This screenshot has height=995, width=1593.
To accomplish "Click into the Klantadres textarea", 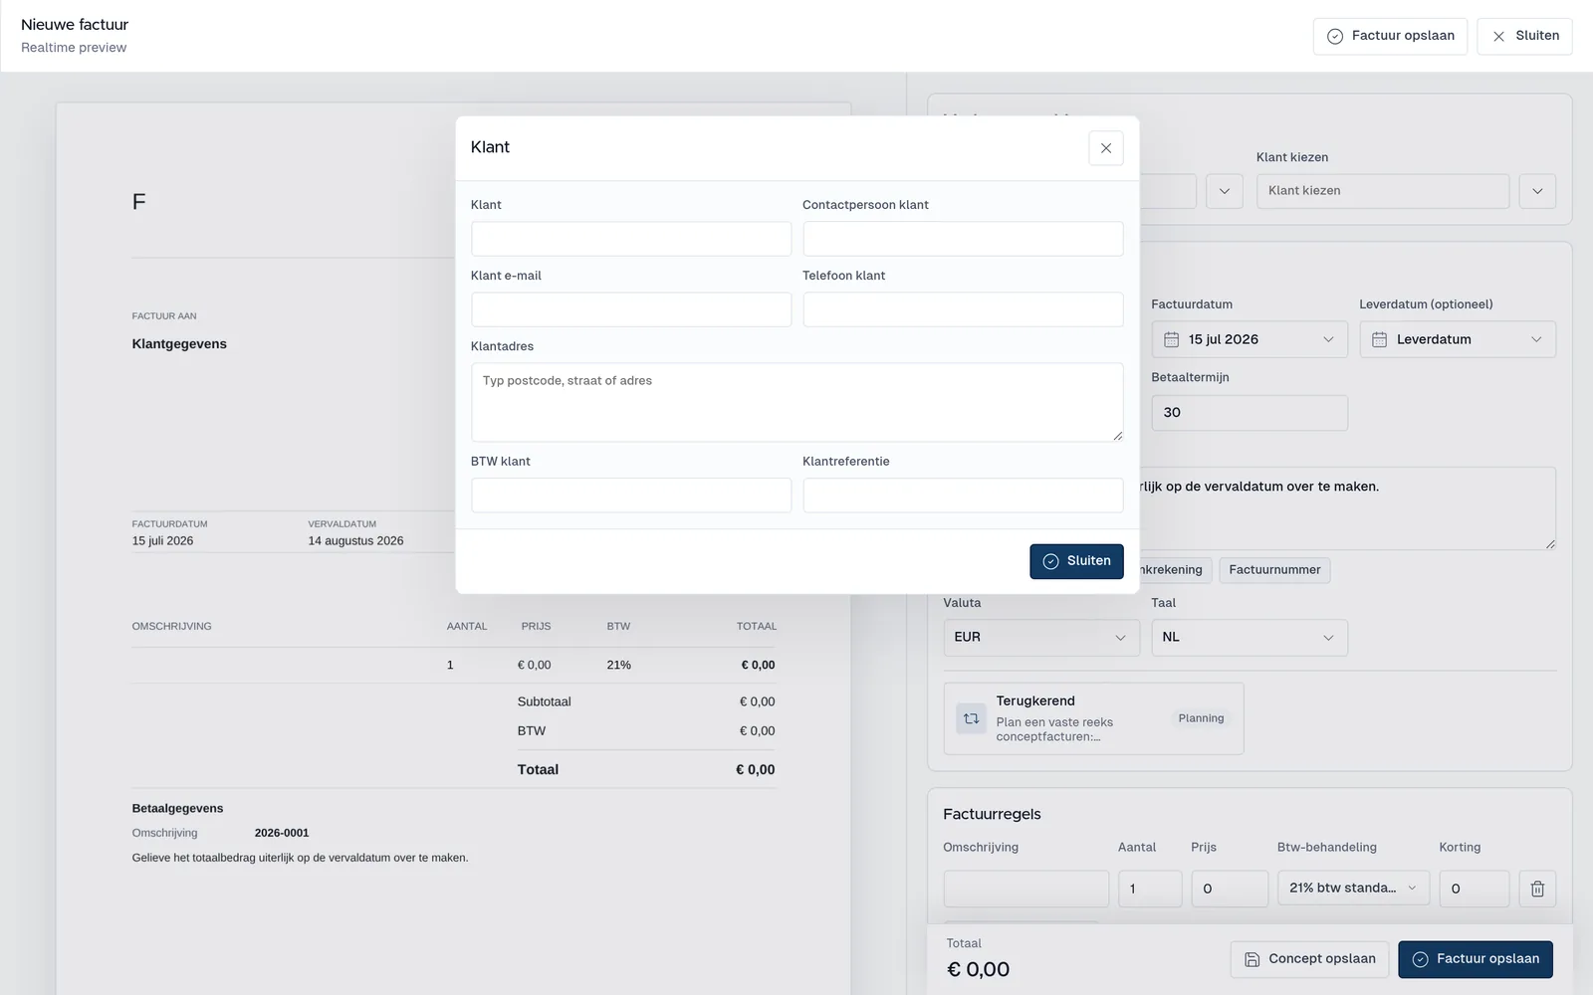I will point(796,402).
